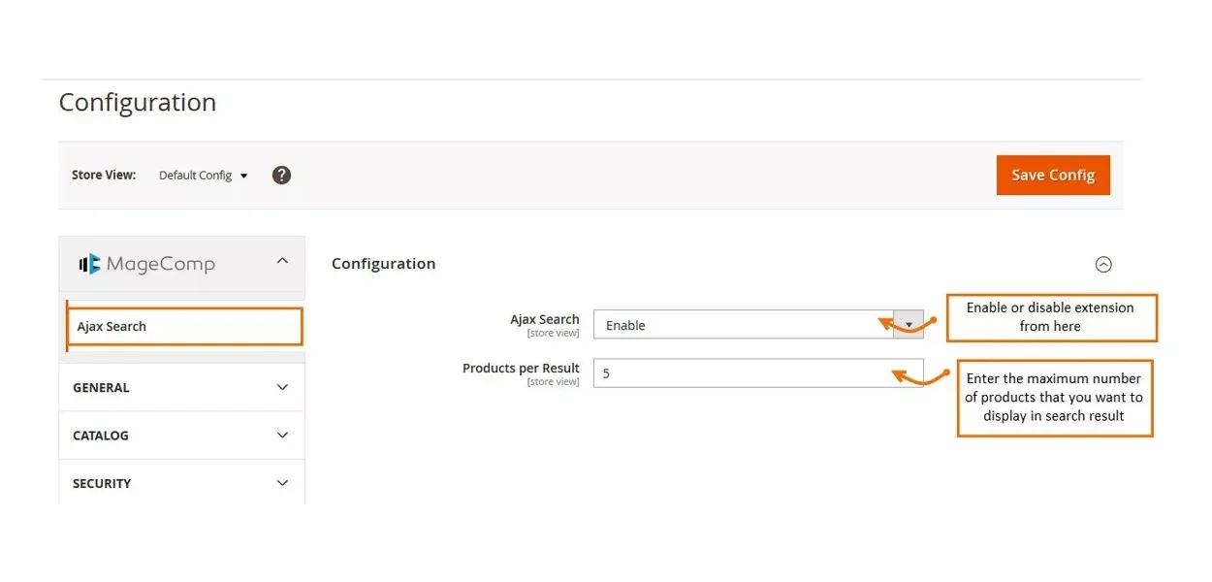Click the chevron beside MageComp
Screen dimensions: 1212x582
coord(282,261)
